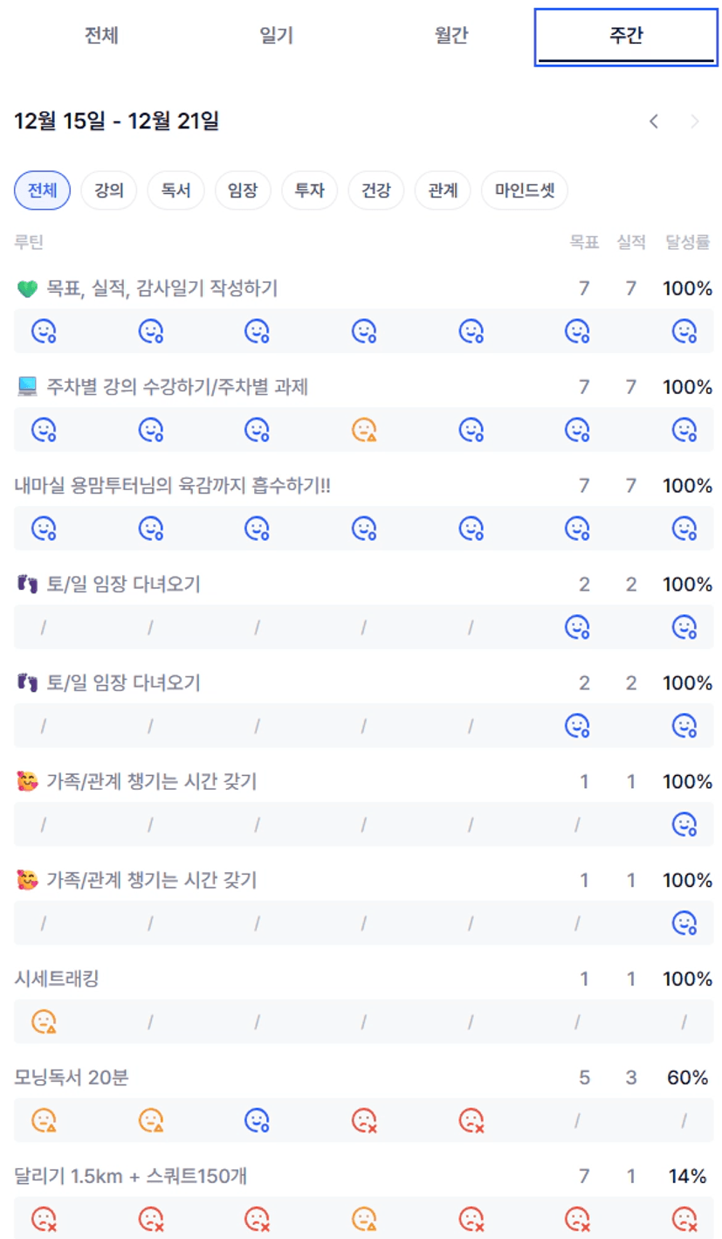Filter routines by 건강 category
Screen dimensions: 722x1239
[376, 190]
